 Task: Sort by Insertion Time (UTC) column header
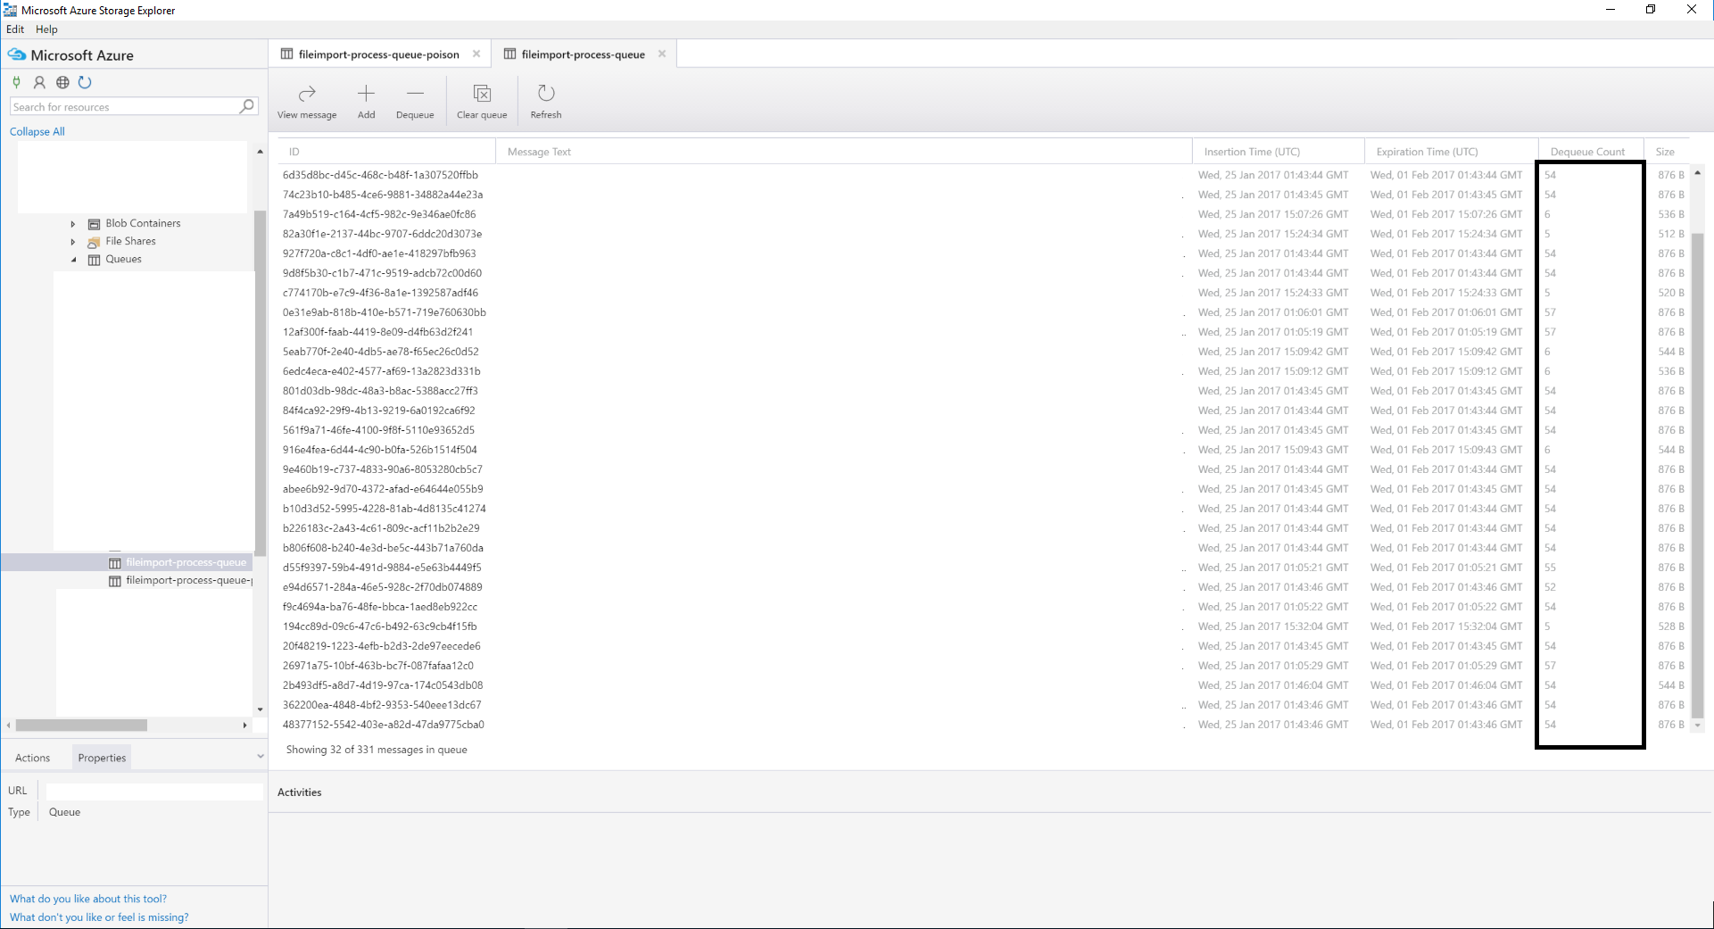(x=1279, y=152)
